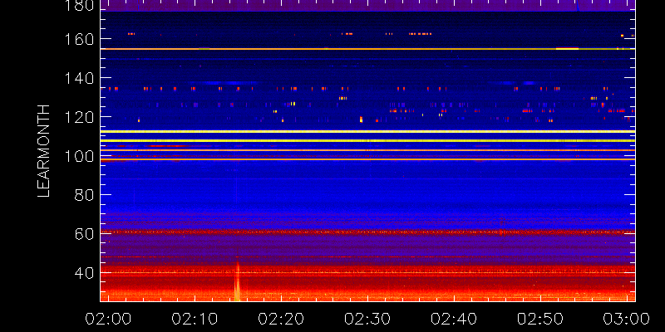This screenshot has width=665, height=332.
Task: Click the 02:00 time axis label
Action: pyautogui.click(x=108, y=319)
